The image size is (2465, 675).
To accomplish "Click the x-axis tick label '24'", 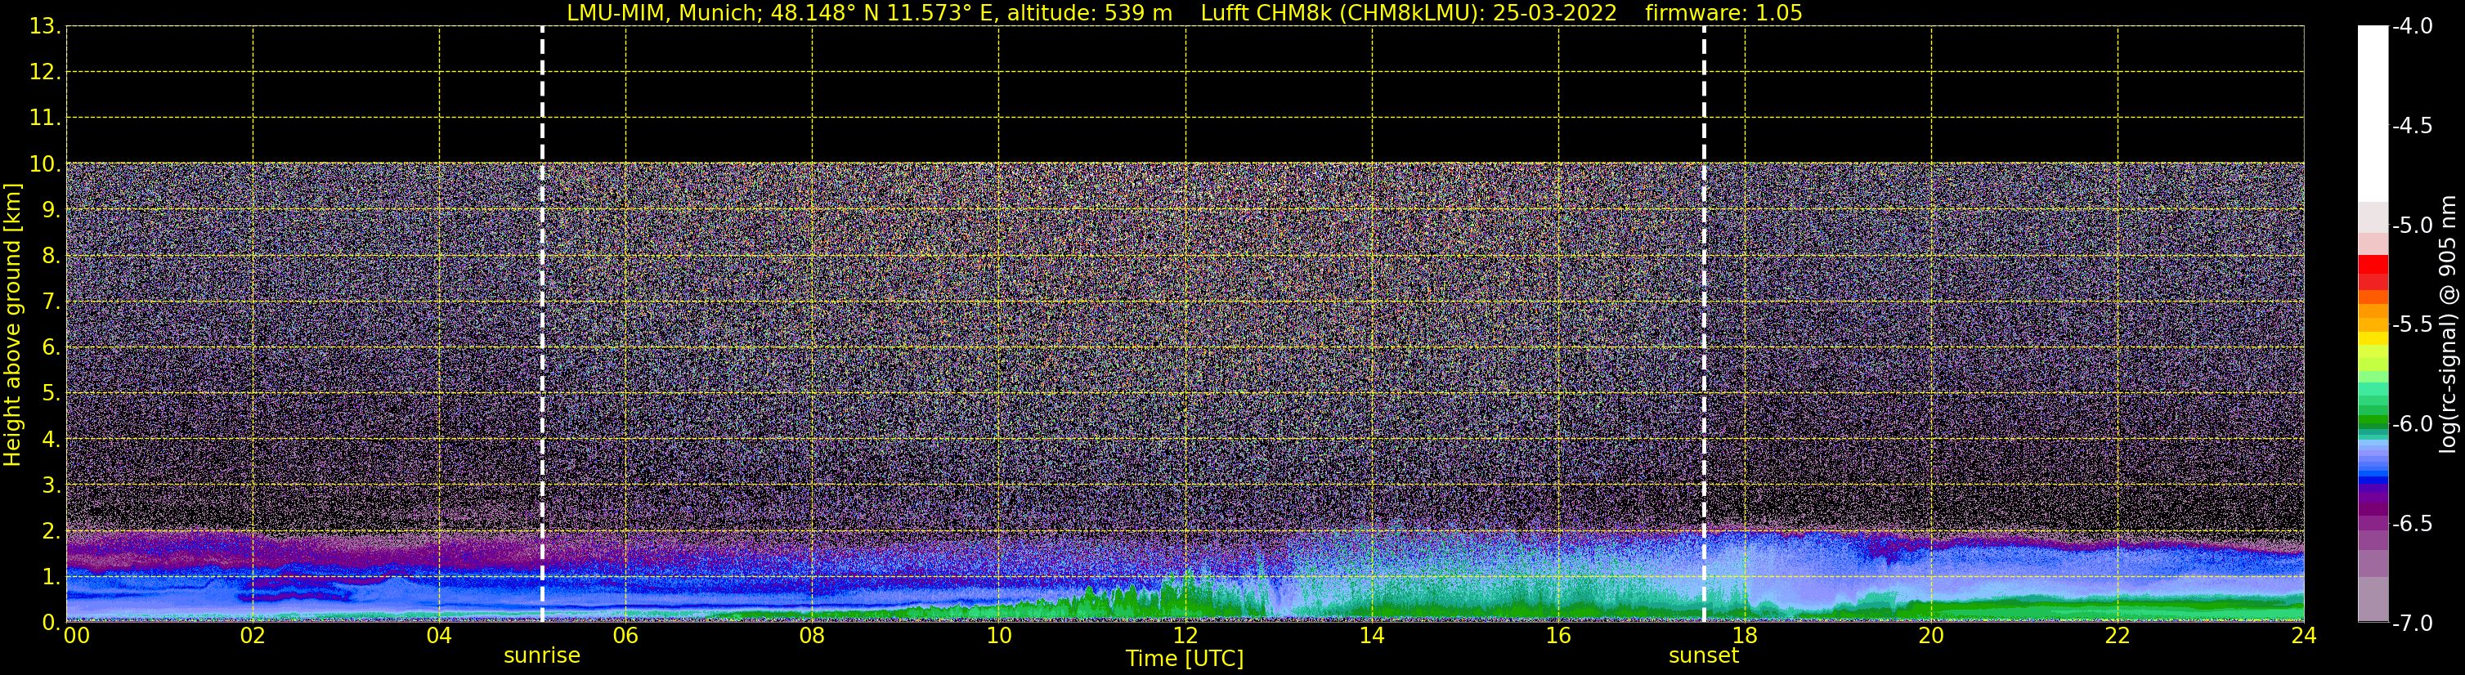I will pyautogui.click(x=2304, y=636).
